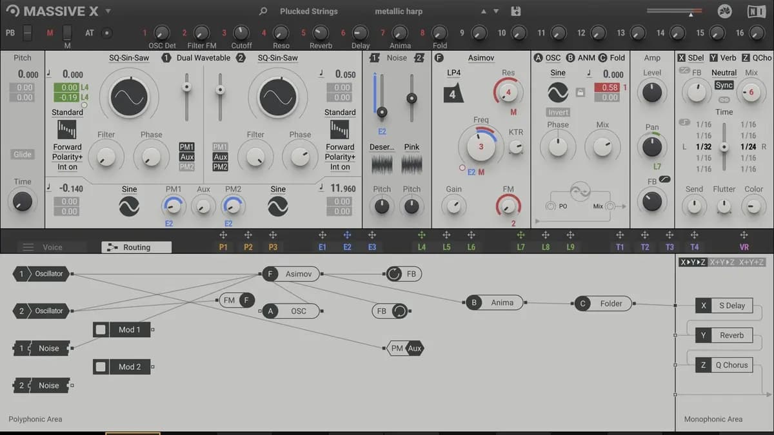The height and width of the screenshot is (435, 774).
Task: Click the hamburger icon beside Voice
Action: click(28, 247)
